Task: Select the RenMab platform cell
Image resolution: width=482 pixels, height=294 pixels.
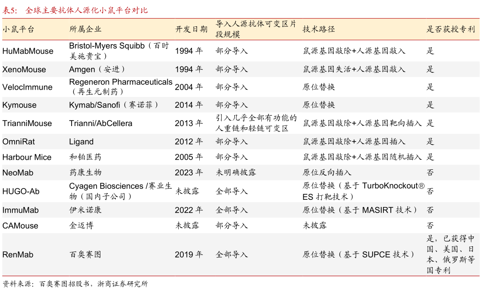Action: (x=18, y=255)
